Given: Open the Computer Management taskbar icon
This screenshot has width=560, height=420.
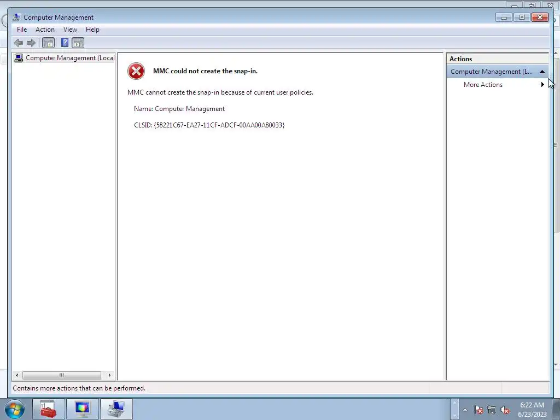Looking at the screenshot, I should pyautogui.click(x=116, y=409).
